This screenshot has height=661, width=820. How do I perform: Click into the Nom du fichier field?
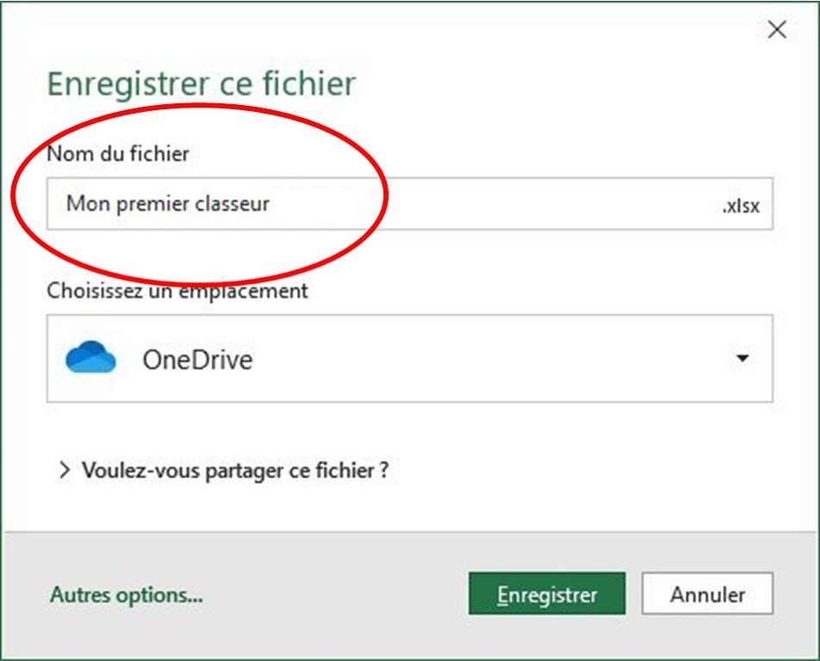pos(409,204)
